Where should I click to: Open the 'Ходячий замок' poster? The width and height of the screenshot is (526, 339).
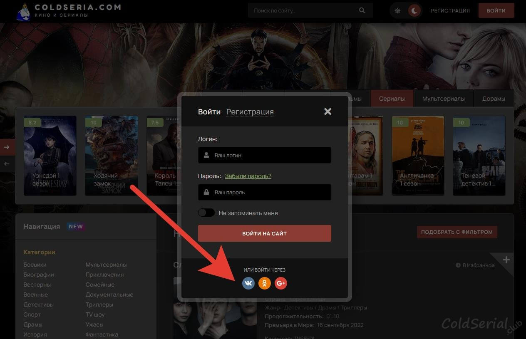[x=112, y=156]
